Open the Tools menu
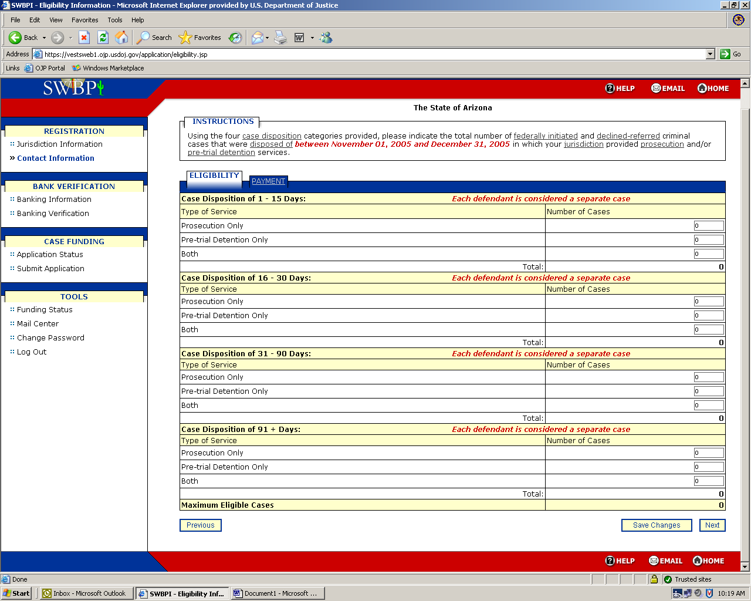 [x=114, y=20]
